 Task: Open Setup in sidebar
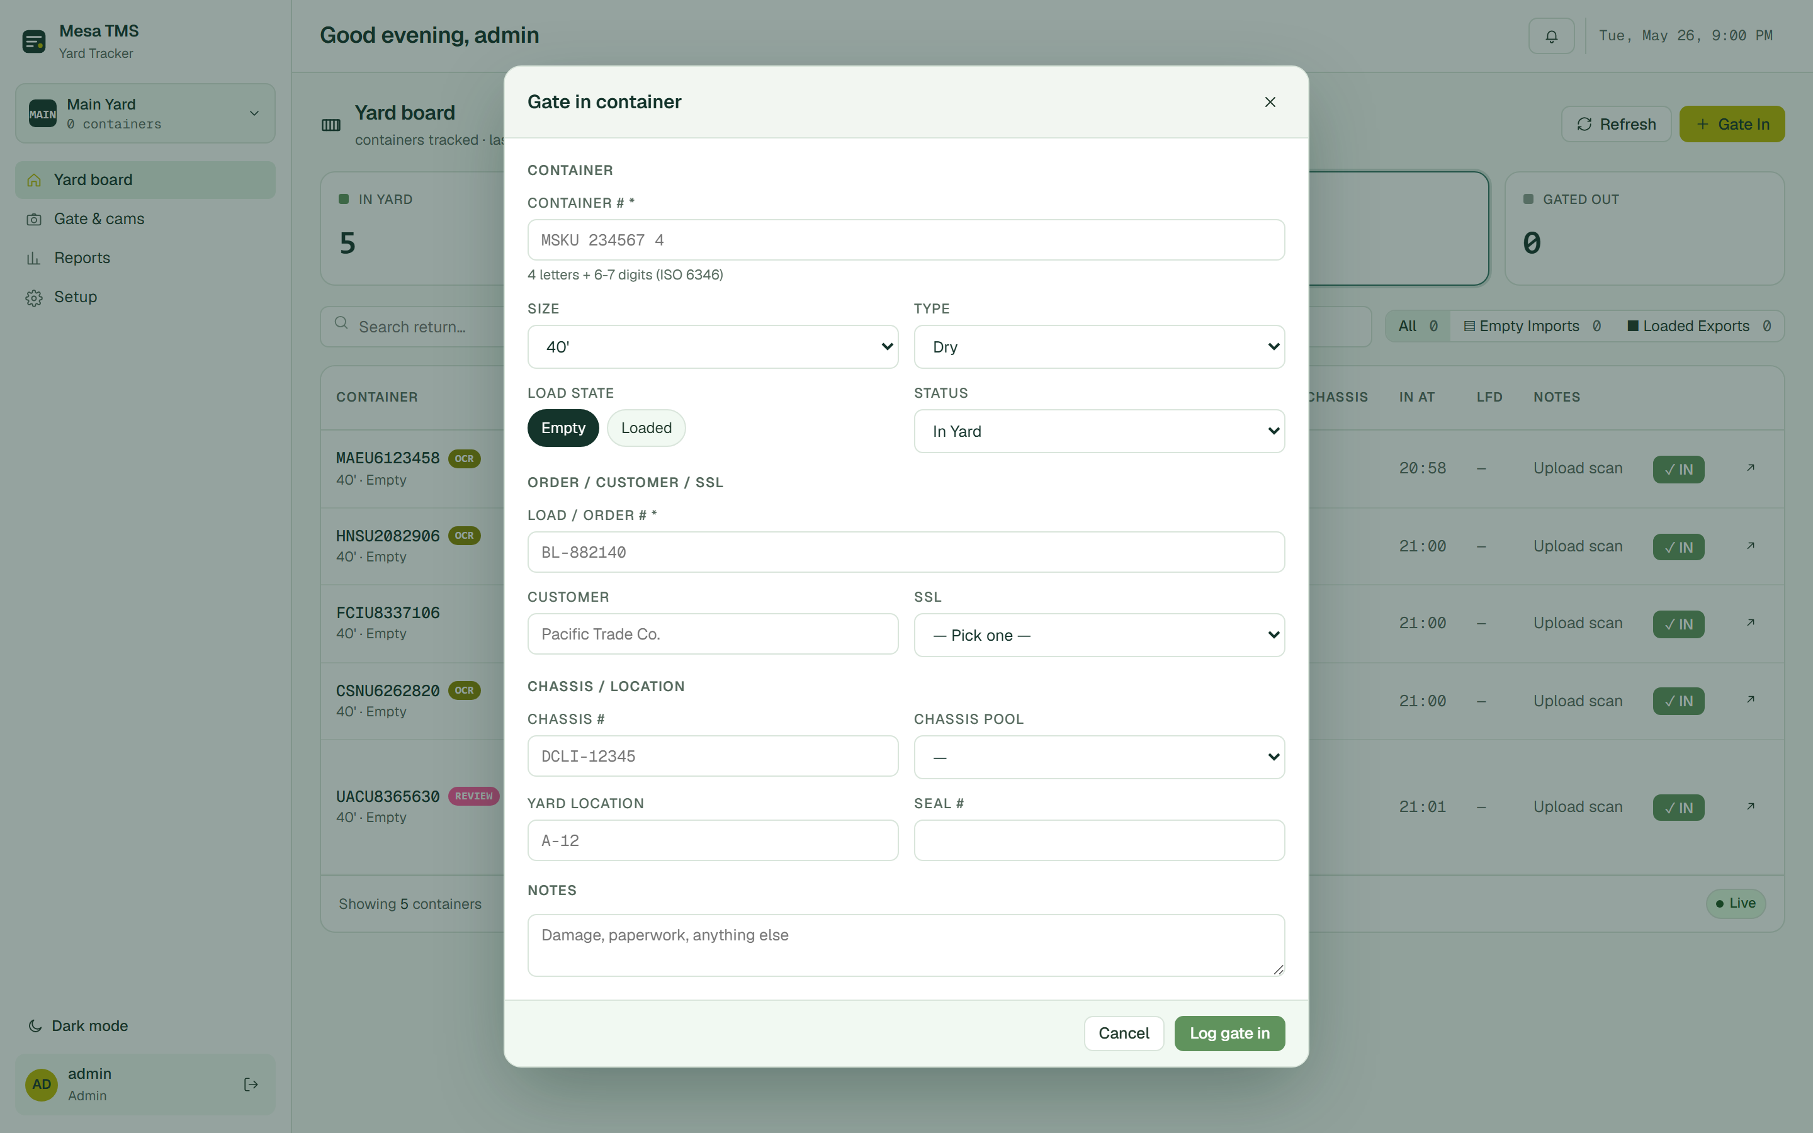[145, 296]
